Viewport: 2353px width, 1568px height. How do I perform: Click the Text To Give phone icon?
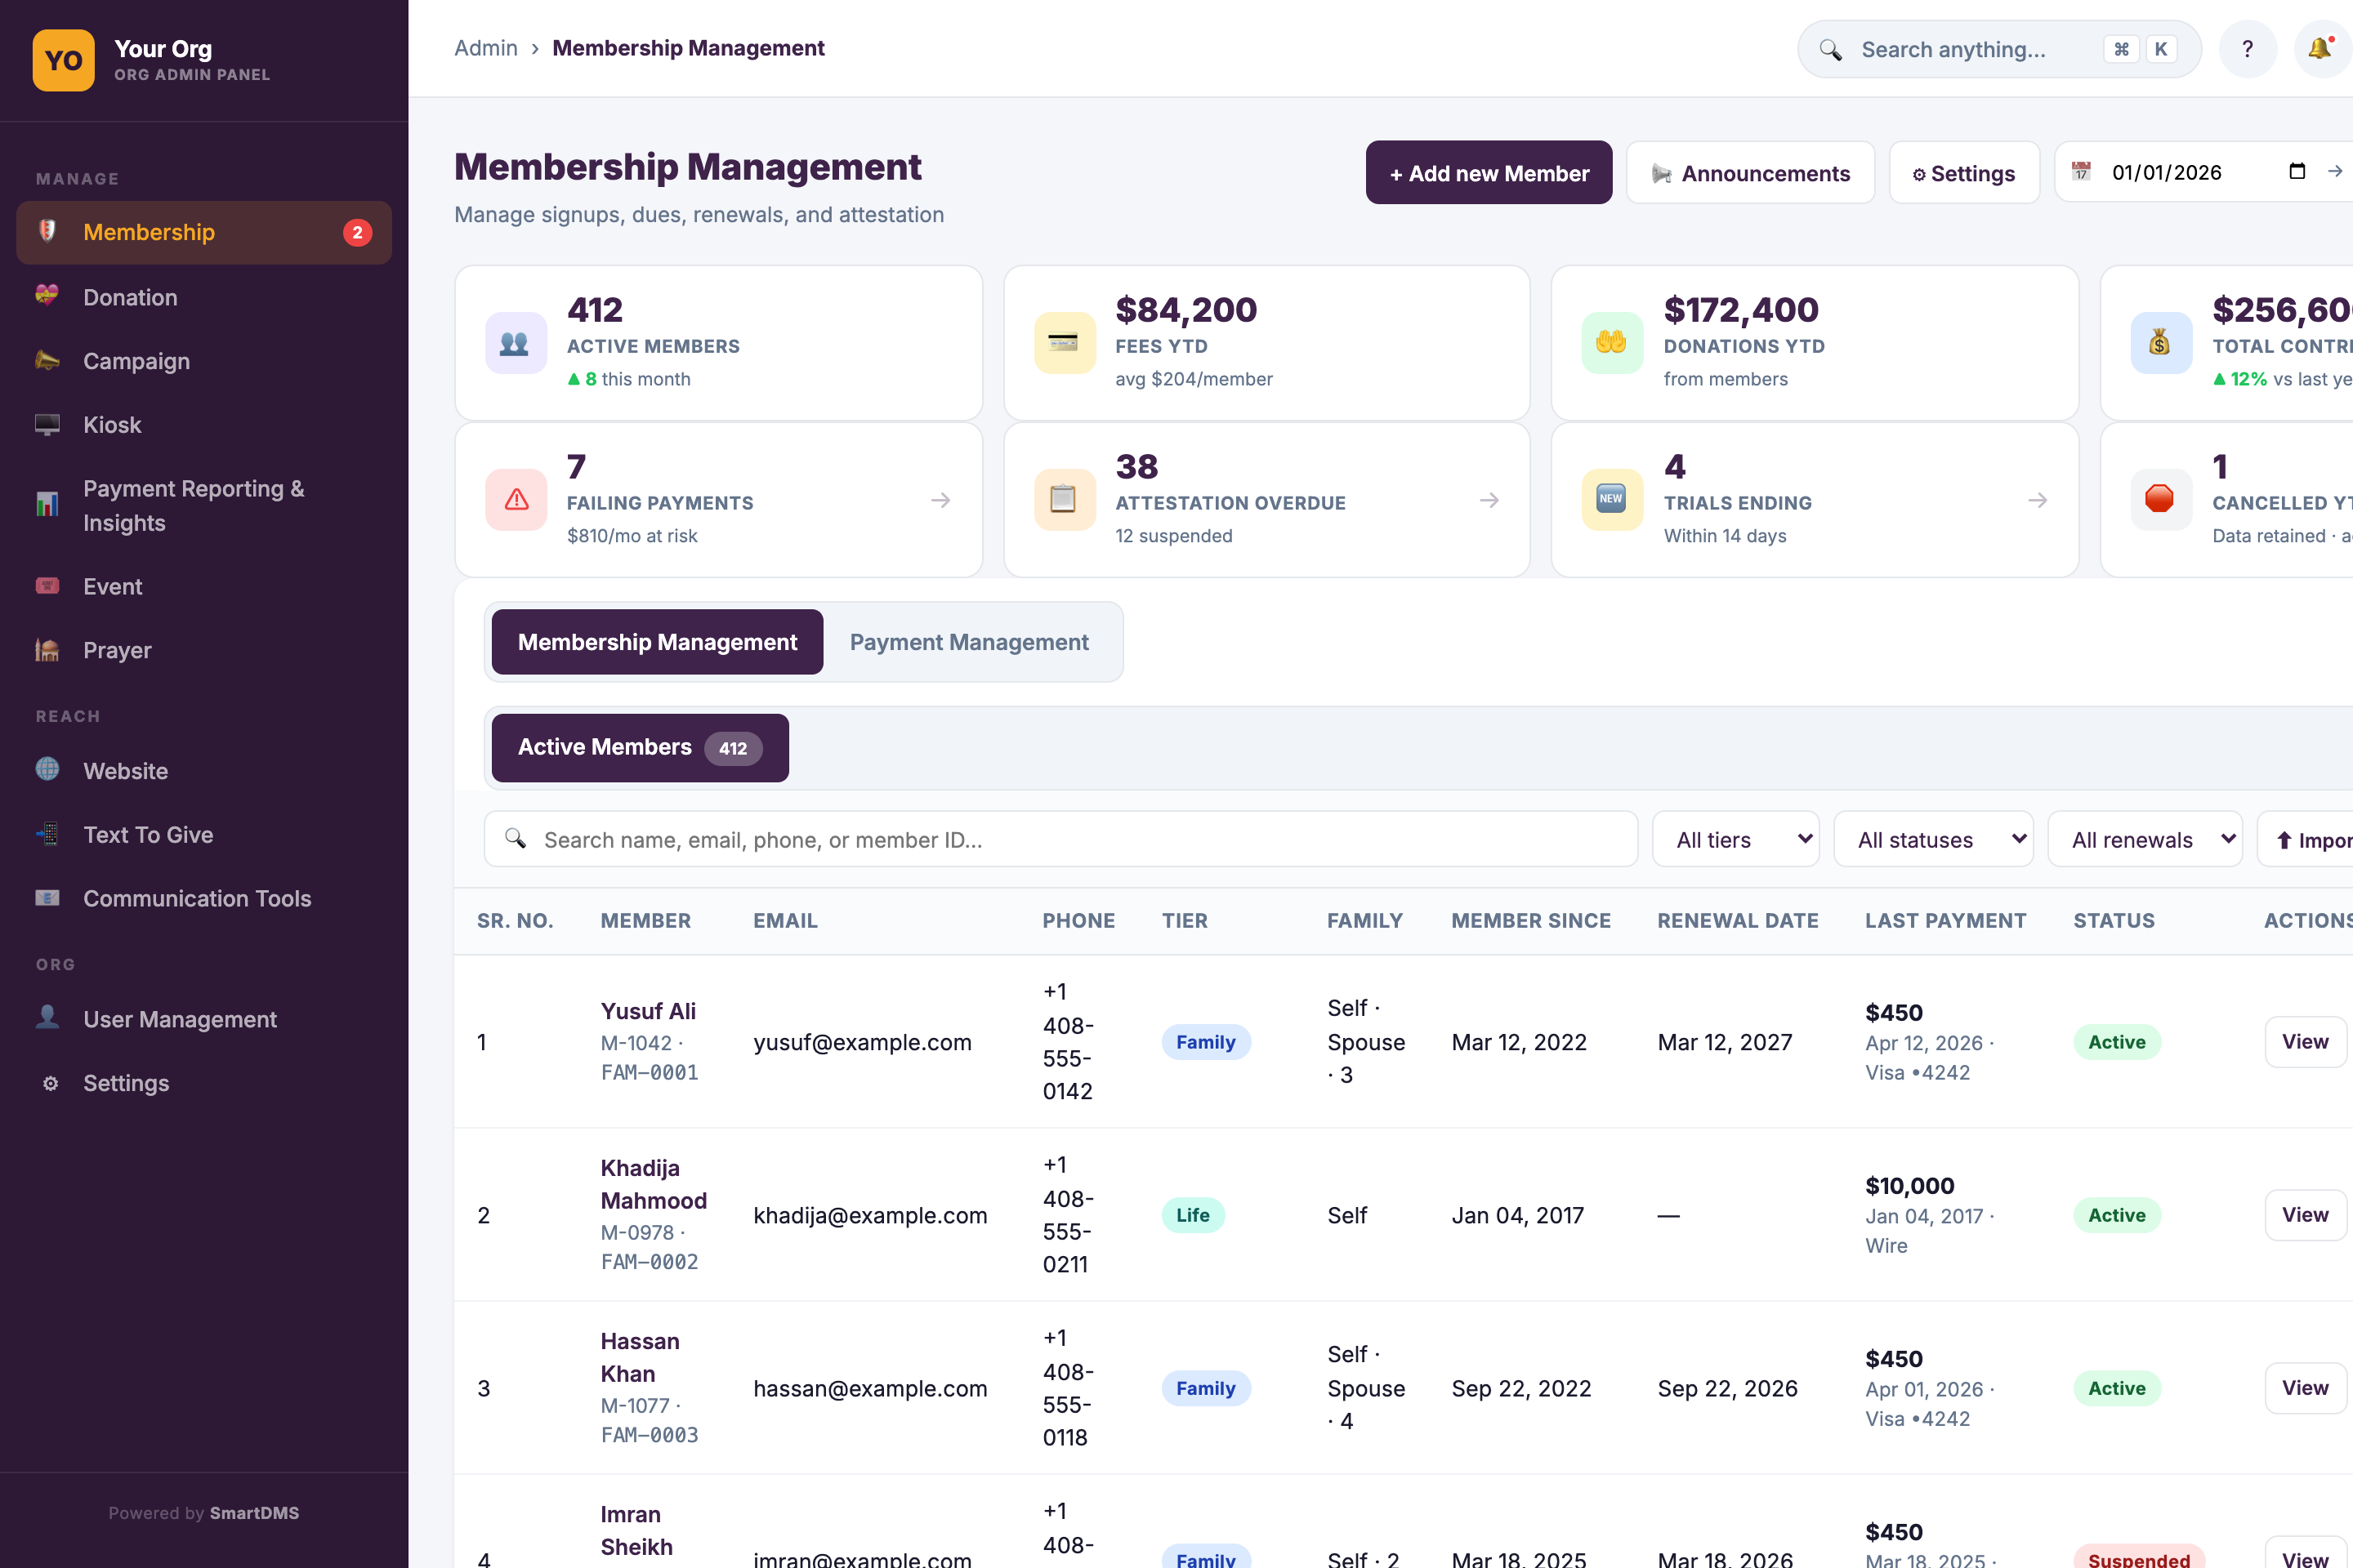(47, 834)
